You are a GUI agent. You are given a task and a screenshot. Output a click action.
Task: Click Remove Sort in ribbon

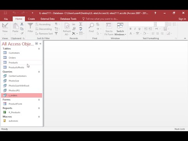click(44, 34)
